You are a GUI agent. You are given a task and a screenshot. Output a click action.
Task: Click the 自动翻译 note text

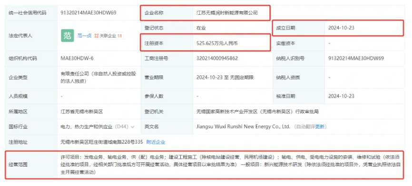click(x=305, y=127)
